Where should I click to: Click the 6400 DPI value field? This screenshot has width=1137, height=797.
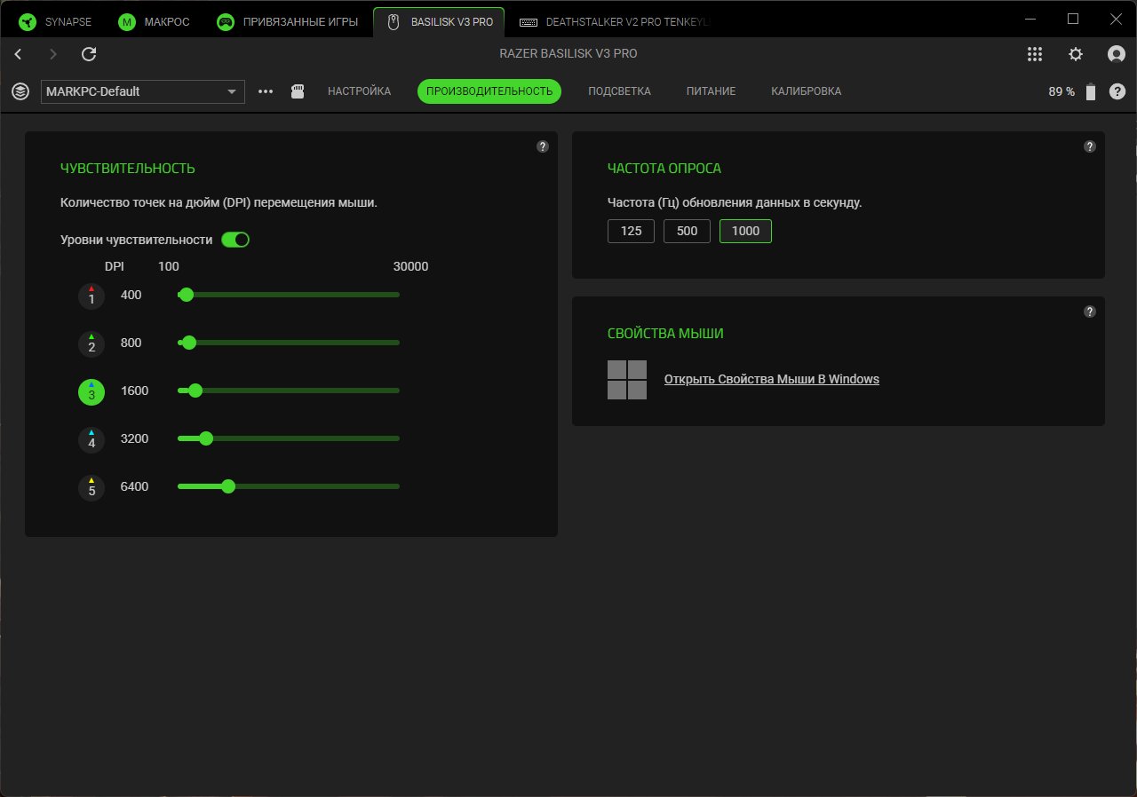click(x=135, y=487)
